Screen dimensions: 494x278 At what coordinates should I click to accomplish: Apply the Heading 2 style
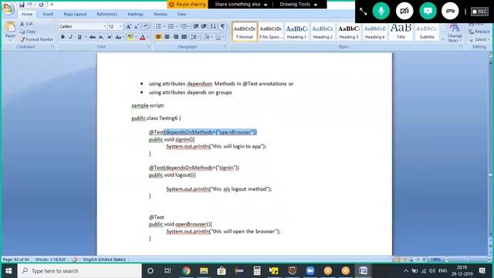[x=323, y=31]
